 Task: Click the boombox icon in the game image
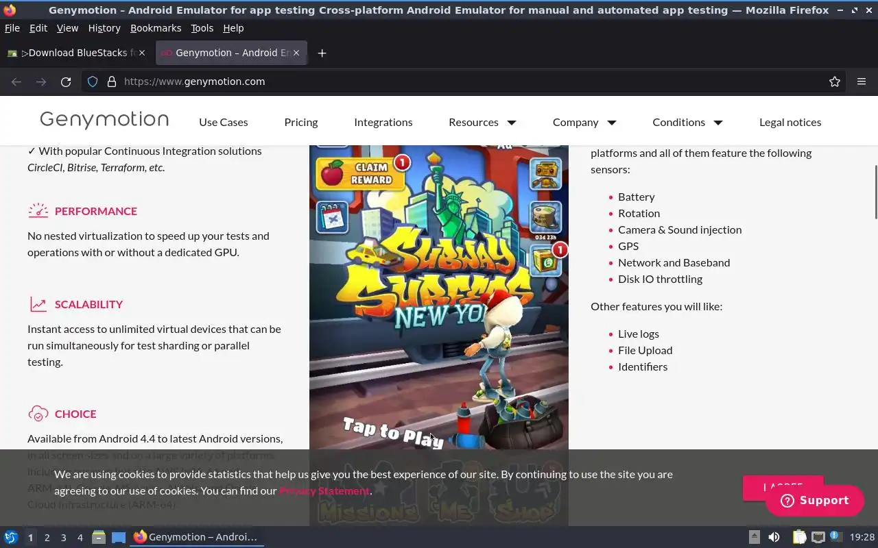point(546,174)
